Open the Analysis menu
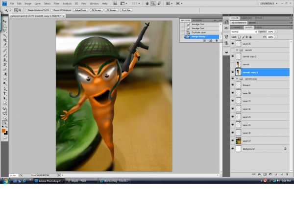Image resolution: width=294 pixels, height=215 pixels. tap(67, 3)
